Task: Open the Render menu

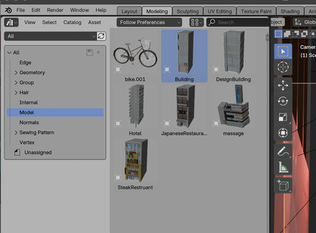Action: pyautogui.click(x=55, y=10)
